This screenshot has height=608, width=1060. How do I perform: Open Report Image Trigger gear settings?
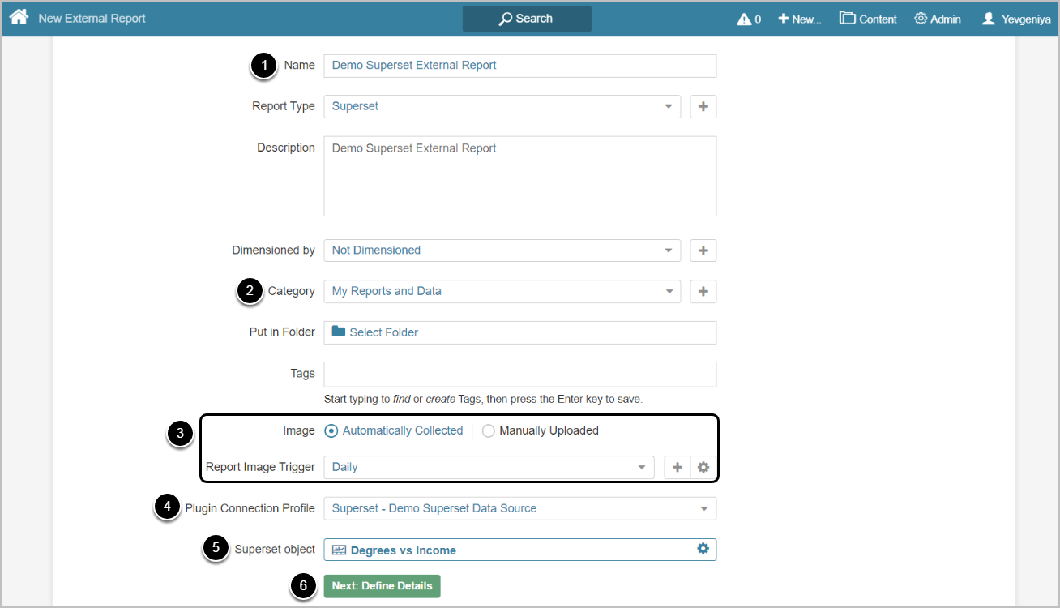703,467
